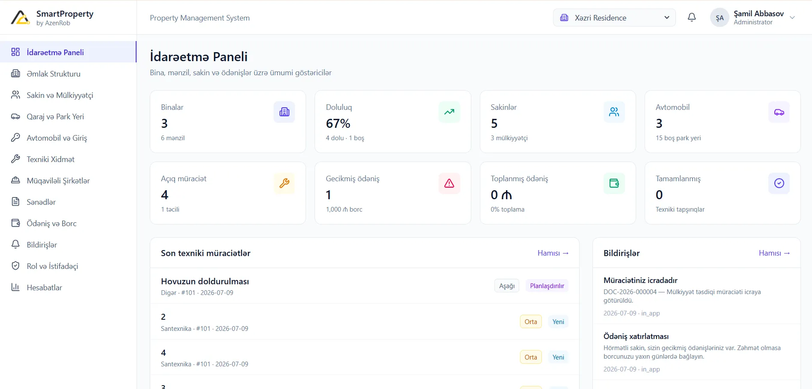Viewport: 812px width, 389px height.
Task: Go to Rol və İstifadəçi
Action: pos(68,266)
